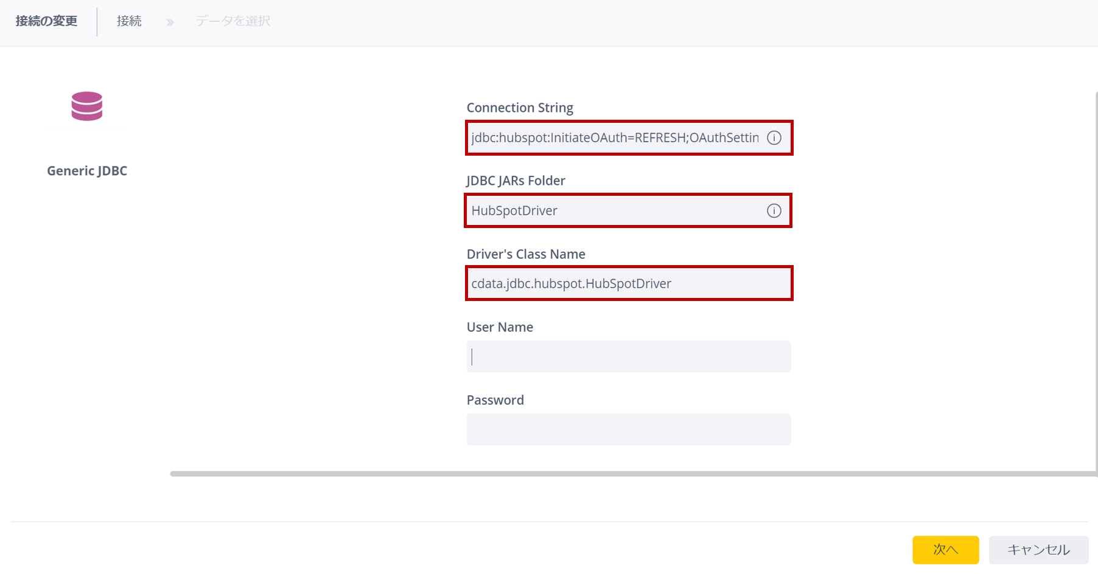The image size is (1098, 574).
Task: Click the Driver's Class Name label
Action: point(526,254)
